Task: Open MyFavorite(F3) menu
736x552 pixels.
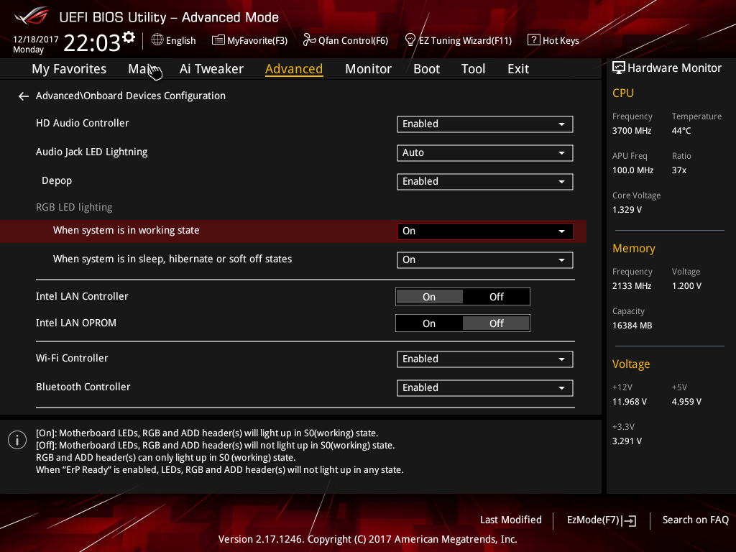Action: click(x=249, y=40)
